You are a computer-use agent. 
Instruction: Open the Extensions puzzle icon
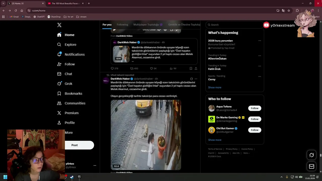click(x=297, y=11)
